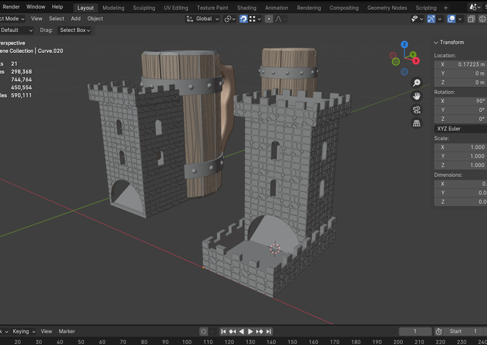
Task: Click the pan hand icon in viewport
Action: click(x=417, y=96)
